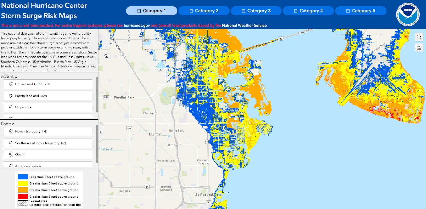
Task: Click the Crescent Heights map label
Action: 203,162
